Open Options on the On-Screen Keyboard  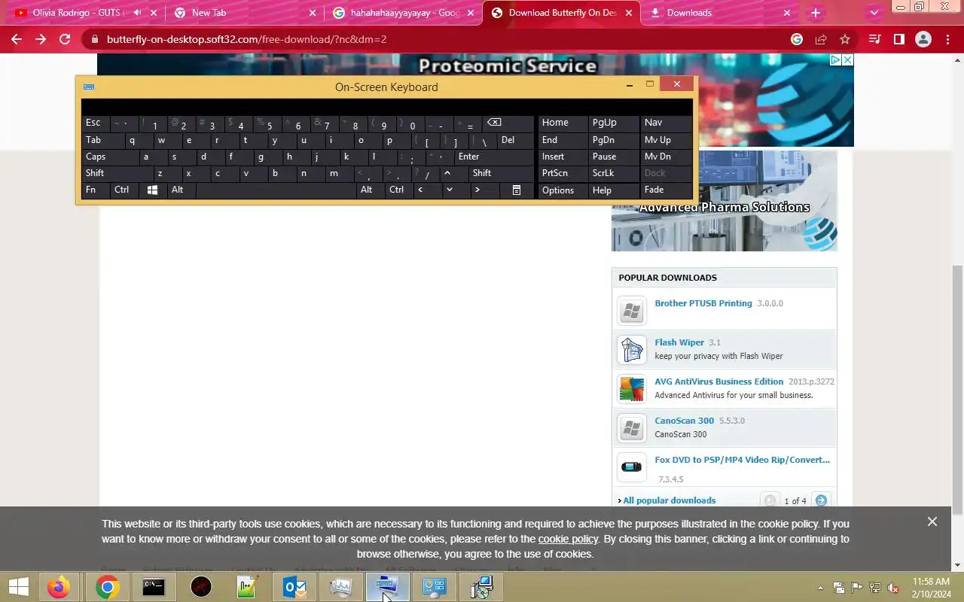pyautogui.click(x=563, y=190)
